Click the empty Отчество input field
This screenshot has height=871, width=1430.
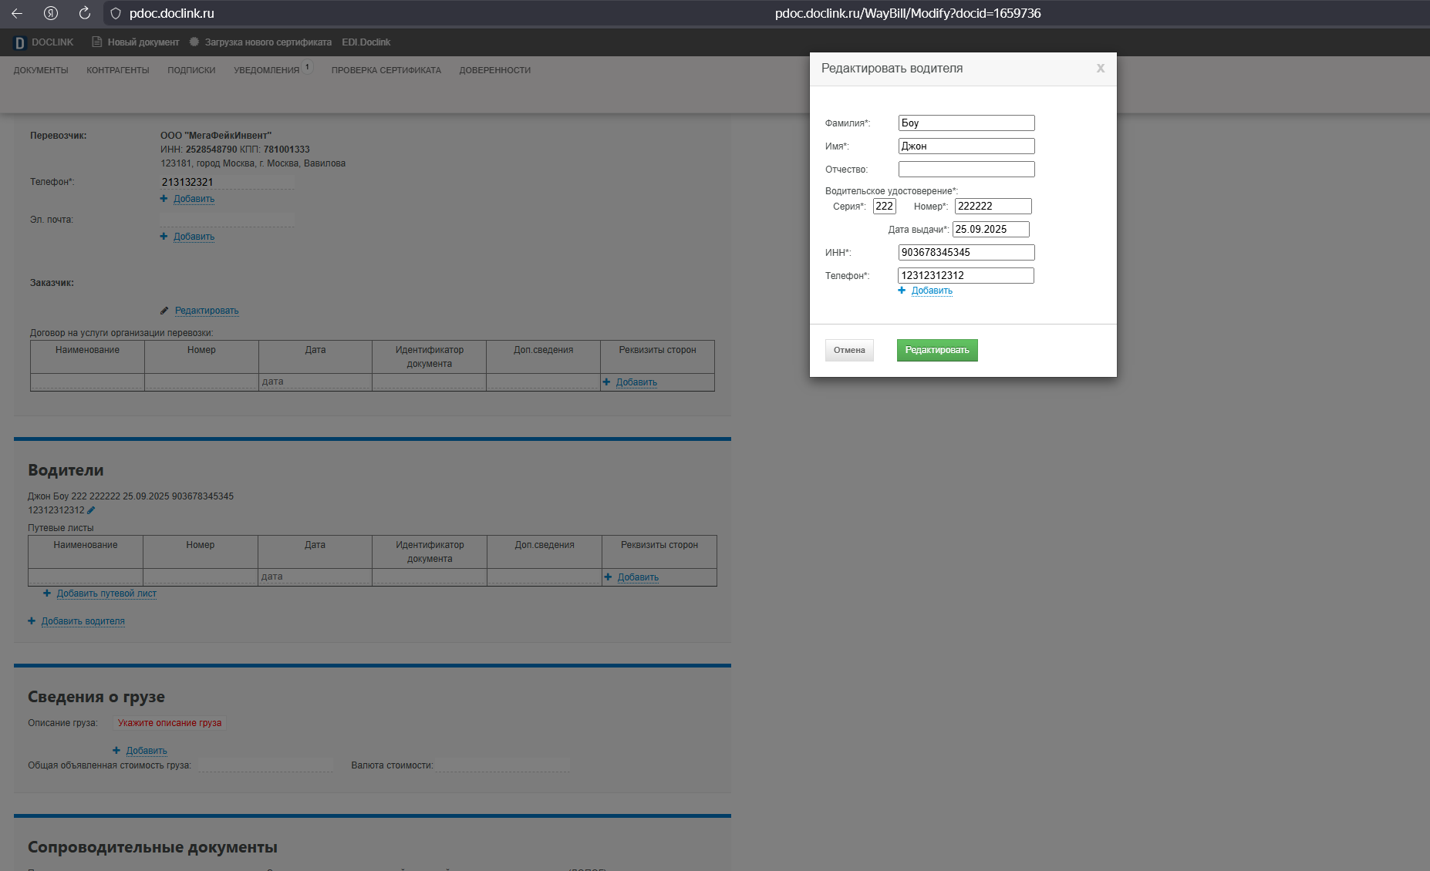click(966, 170)
